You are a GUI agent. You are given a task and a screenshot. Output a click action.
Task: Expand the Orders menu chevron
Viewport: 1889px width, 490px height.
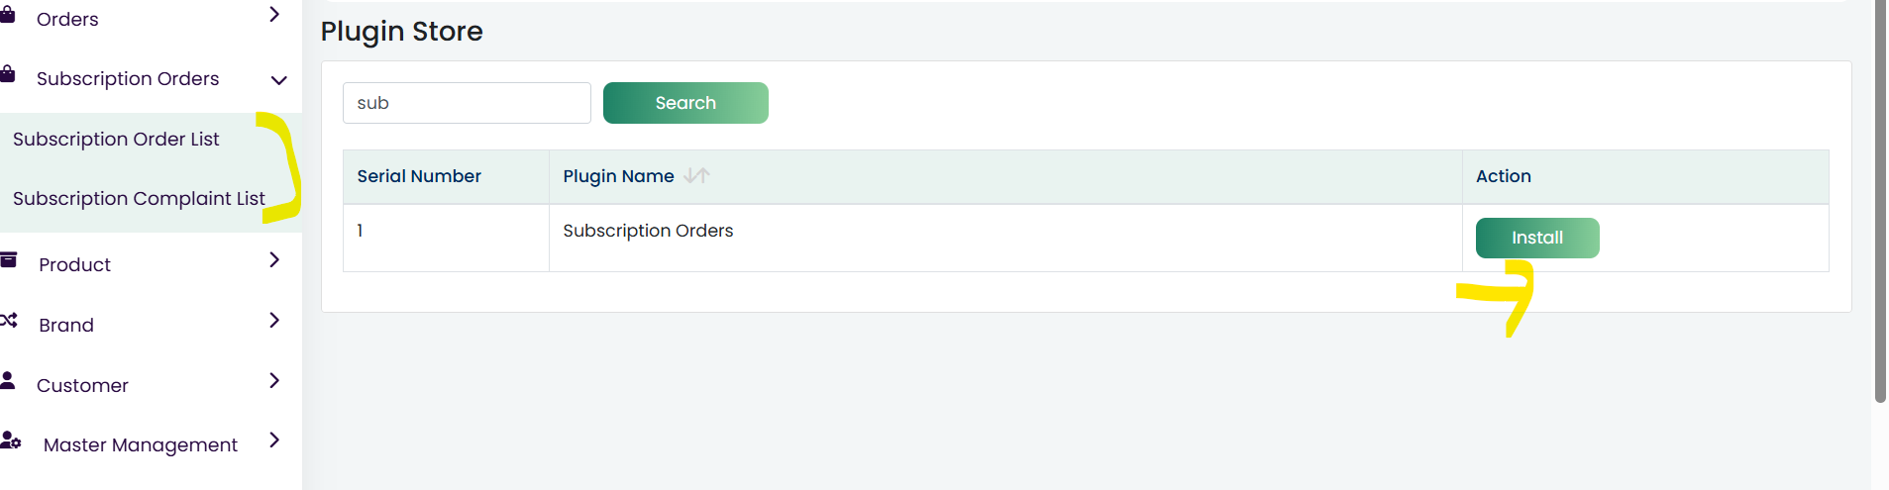tap(274, 14)
